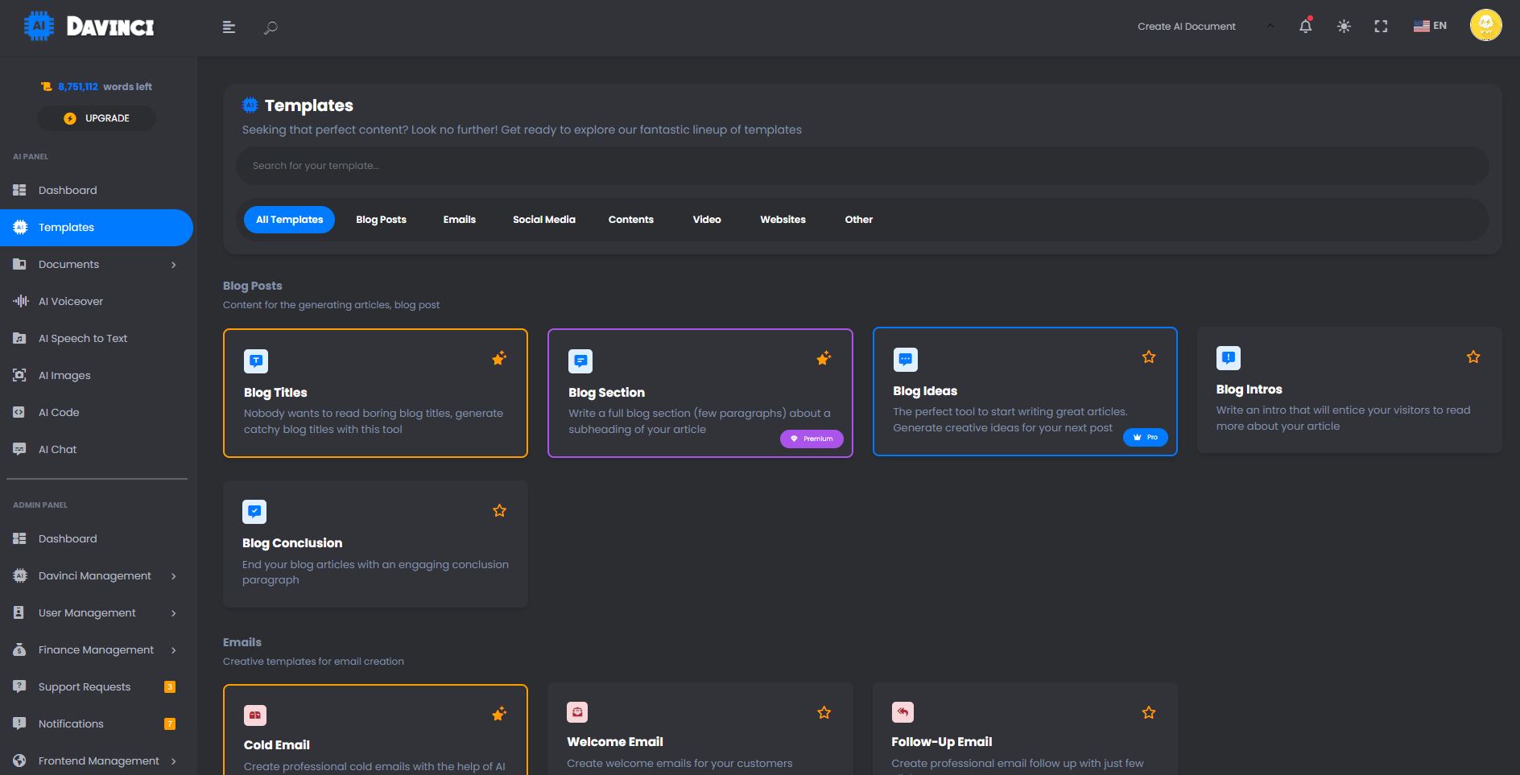
Task: Click the Create AI Document link
Action: 1186,26
